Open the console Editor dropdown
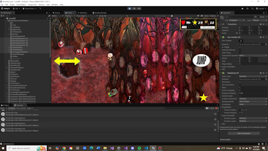This screenshot has height=151, width=268. 30,108
